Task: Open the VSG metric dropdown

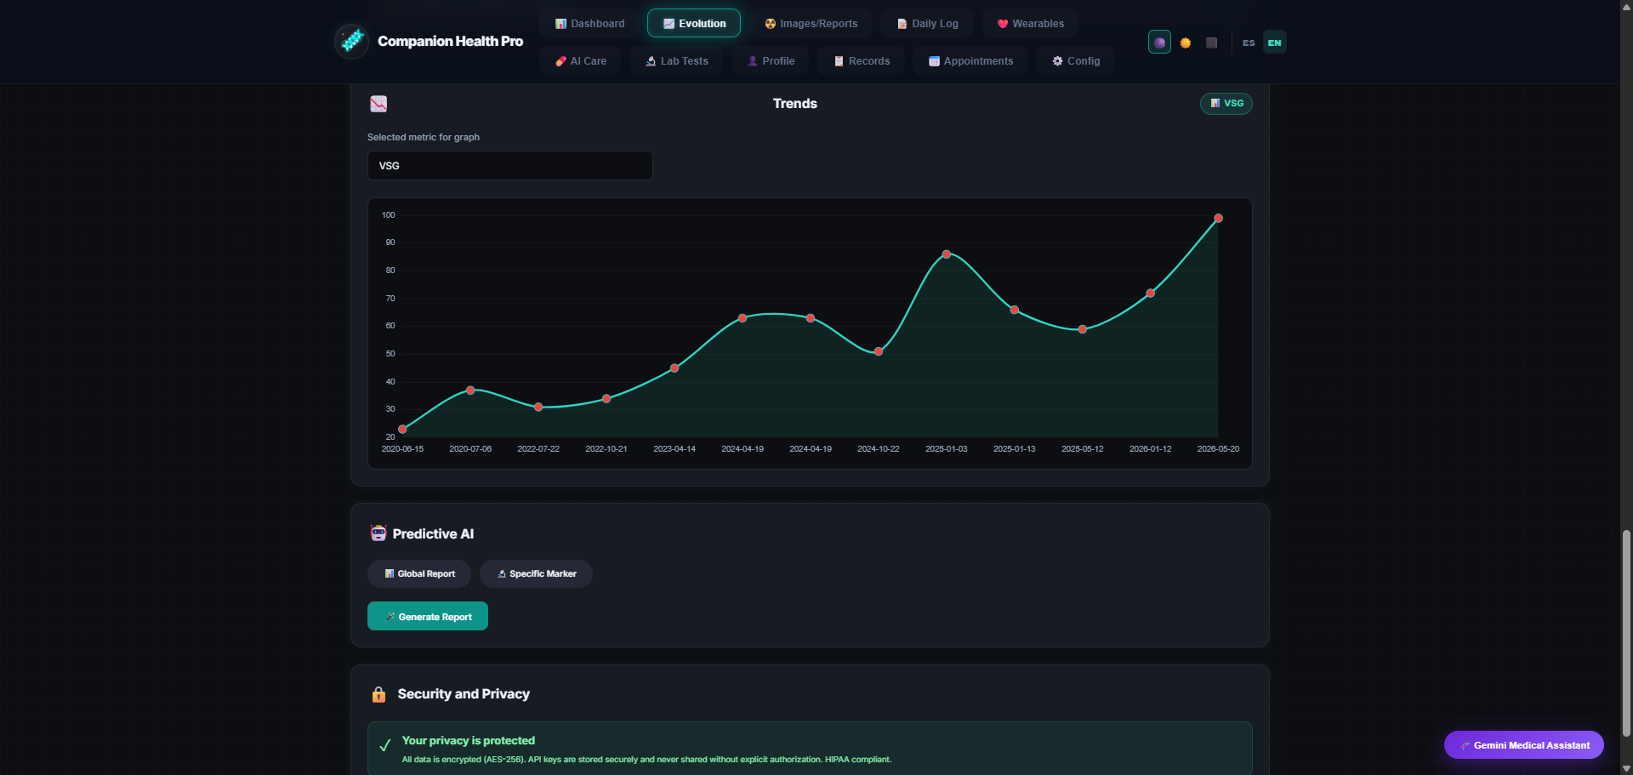Action: 509,166
